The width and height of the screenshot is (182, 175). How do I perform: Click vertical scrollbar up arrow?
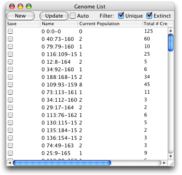click(170, 30)
